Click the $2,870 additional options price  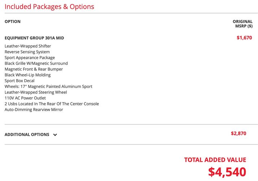238,133
